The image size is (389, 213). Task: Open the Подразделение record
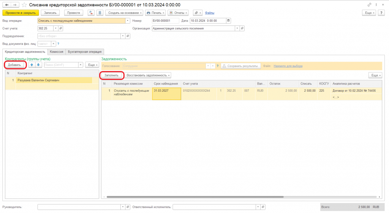point(128,36)
